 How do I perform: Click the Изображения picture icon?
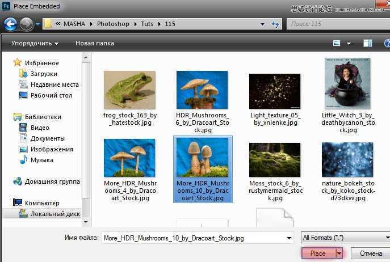23,149
